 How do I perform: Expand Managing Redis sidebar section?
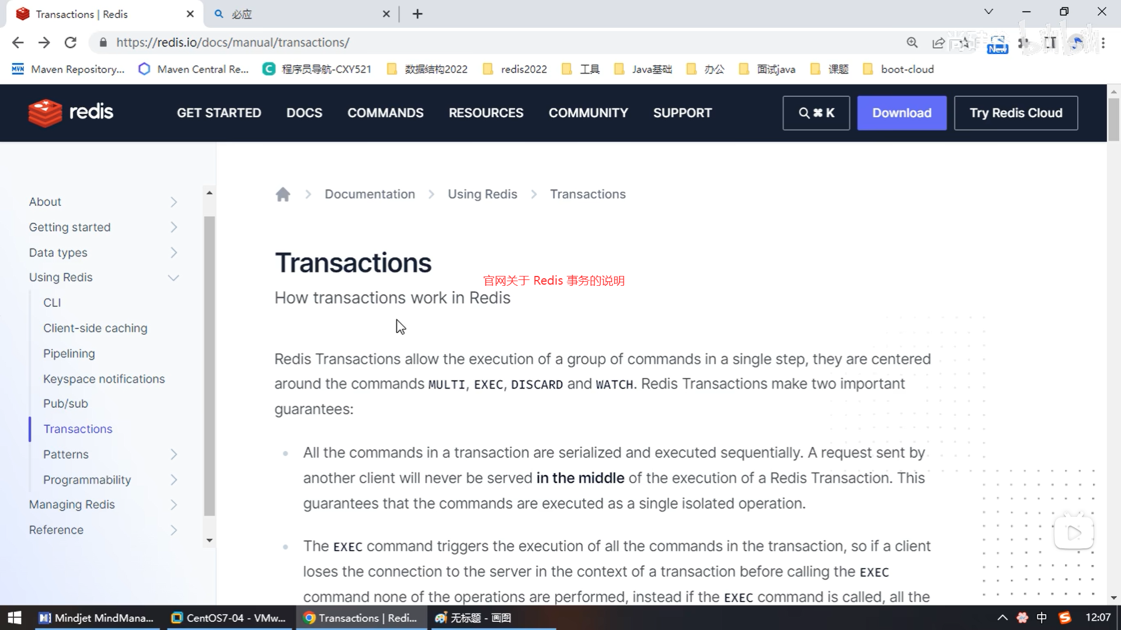[x=173, y=505]
